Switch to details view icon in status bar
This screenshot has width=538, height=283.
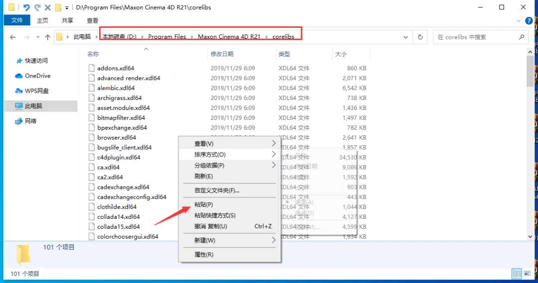[517, 274]
